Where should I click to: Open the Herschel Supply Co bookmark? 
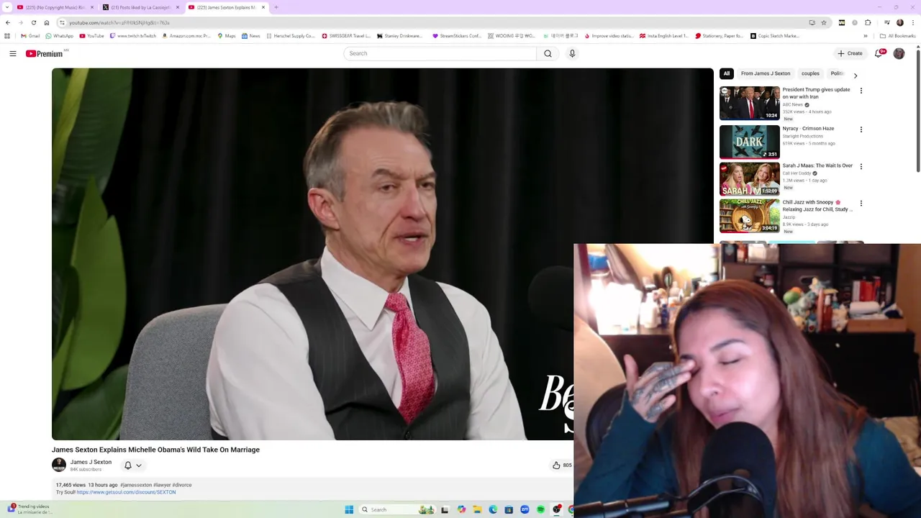click(290, 36)
